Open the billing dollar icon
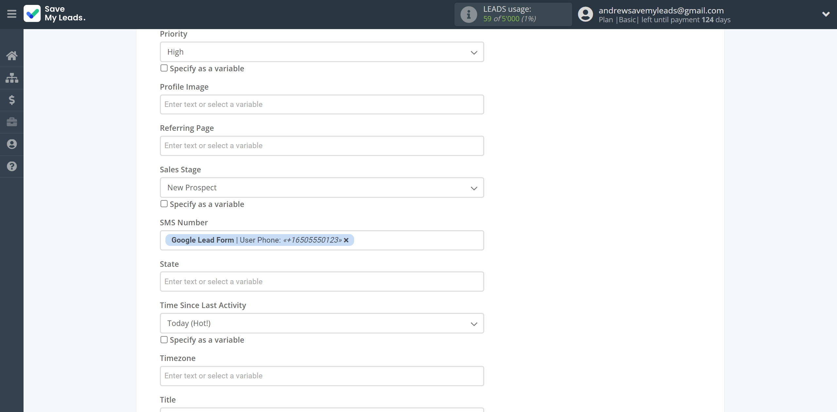The height and width of the screenshot is (412, 837). (x=12, y=100)
